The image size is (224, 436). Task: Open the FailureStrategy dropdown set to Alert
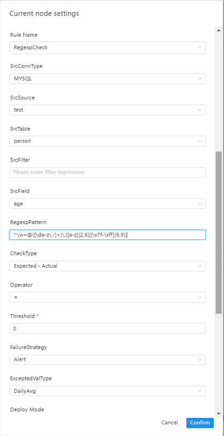point(107,359)
